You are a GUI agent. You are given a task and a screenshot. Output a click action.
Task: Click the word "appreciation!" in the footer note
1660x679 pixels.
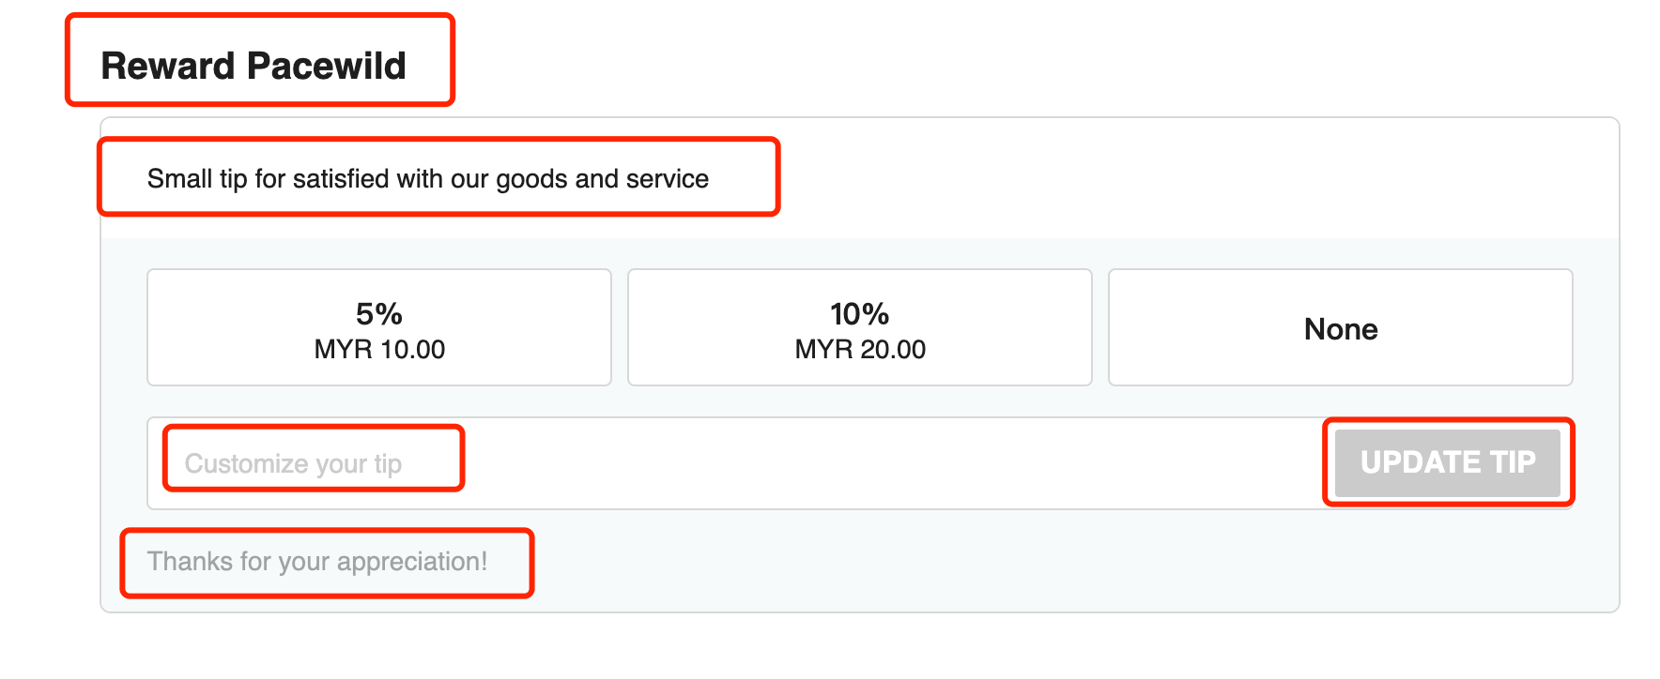(x=412, y=561)
